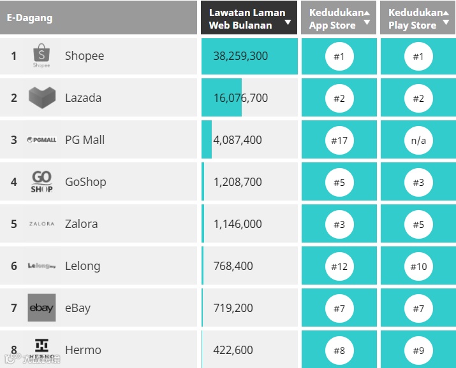Viewport: 456px width, 368px height.
Task: Click the Hermo logo icon
Action: click(x=41, y=348)
